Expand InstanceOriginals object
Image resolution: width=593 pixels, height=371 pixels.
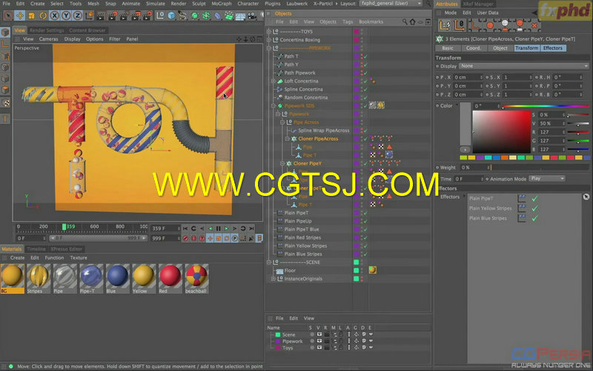tap(274, 279)
